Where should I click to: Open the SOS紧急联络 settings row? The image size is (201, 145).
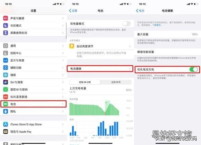click(x=33, y=97)
